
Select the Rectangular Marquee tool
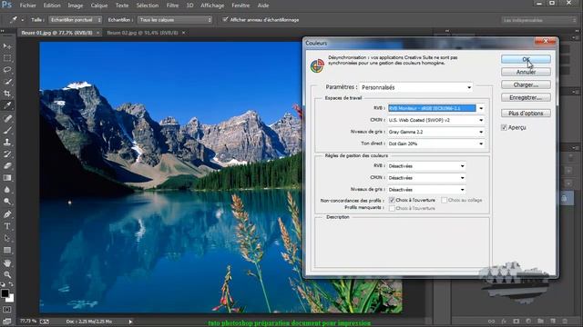click(x=7, y=58)
